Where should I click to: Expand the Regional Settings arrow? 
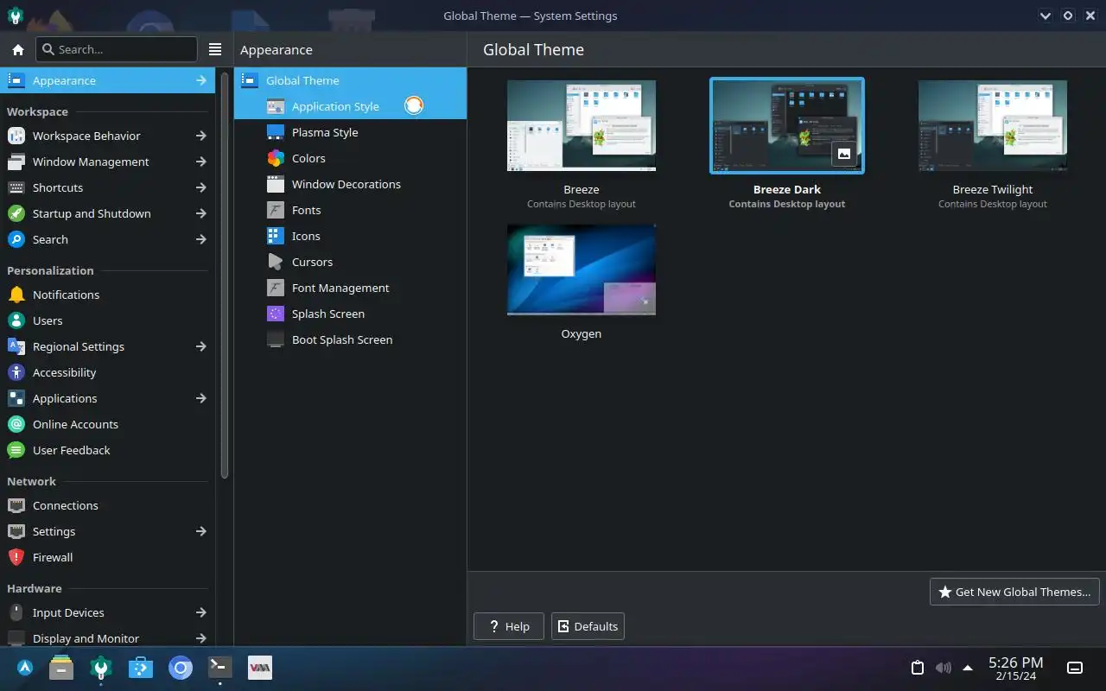(200, 346)
